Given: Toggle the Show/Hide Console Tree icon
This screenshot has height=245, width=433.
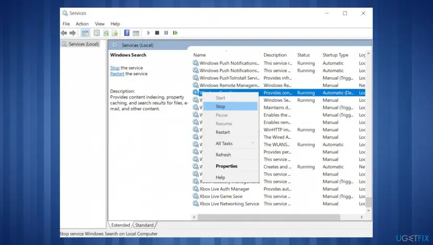Looking at the screenshot, I should point(85,33).
